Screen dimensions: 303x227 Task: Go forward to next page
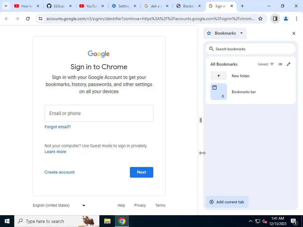pyautogui.click(x=17, y=19)
